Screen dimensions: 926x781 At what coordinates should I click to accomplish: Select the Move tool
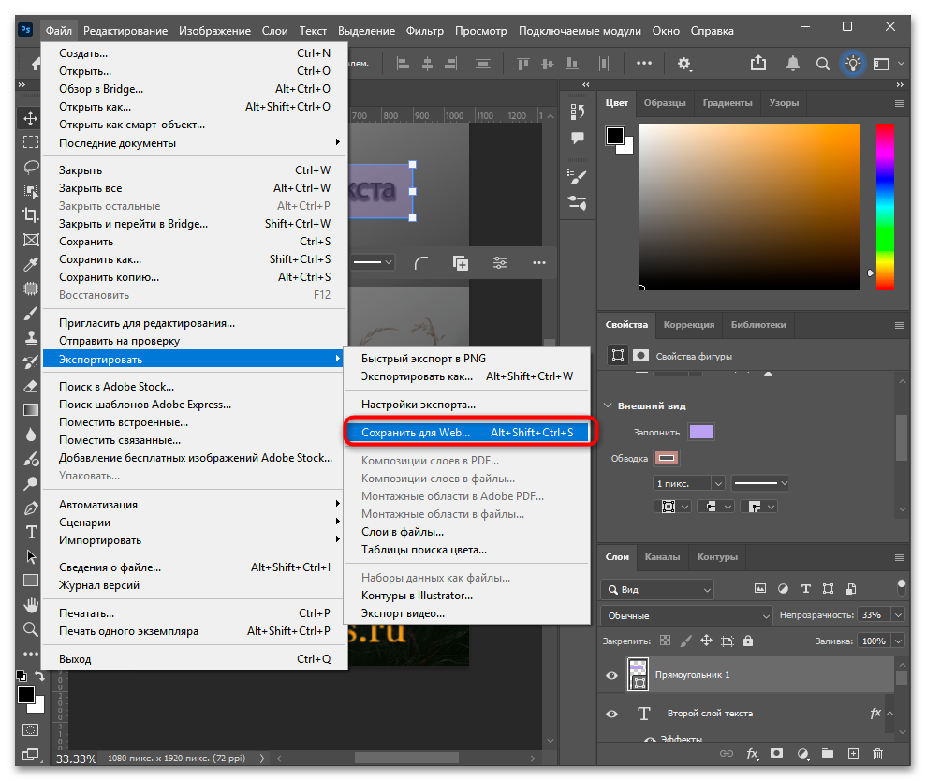point(30,118)
